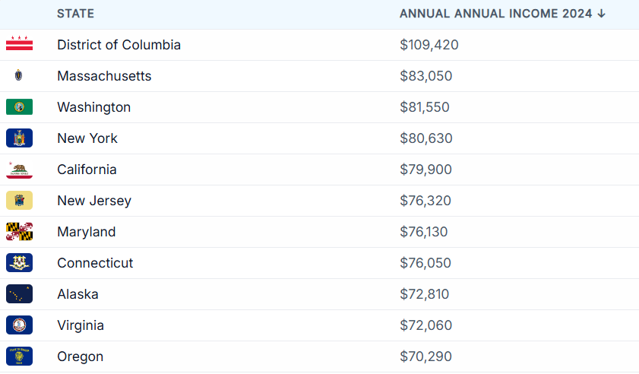Open the Washington state name
The width and height of the screenshot is (639, 374).
click(94, 107)
